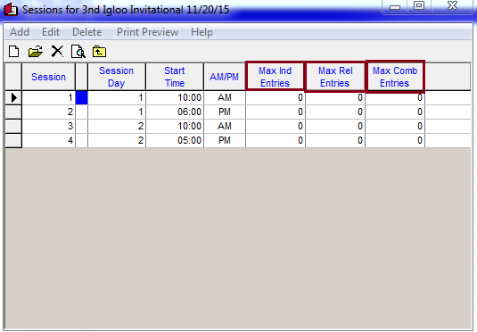Click session number 2 cell
This screenshot has height=332, width=477.
[49, 112]
